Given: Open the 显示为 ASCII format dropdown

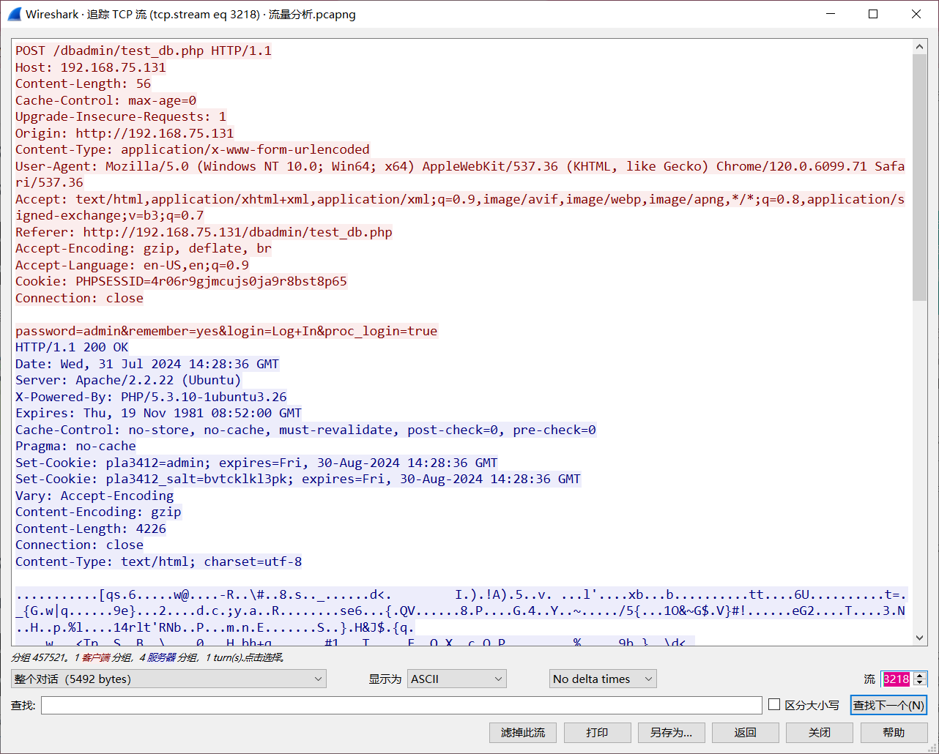Looking at the screenshot, I should click(x=457, y=679).
